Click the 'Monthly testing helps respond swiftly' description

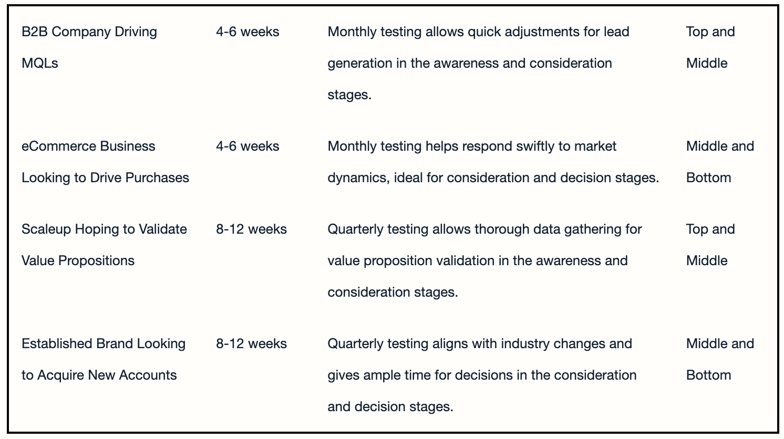pyautogui.click(x=493, y=162)
